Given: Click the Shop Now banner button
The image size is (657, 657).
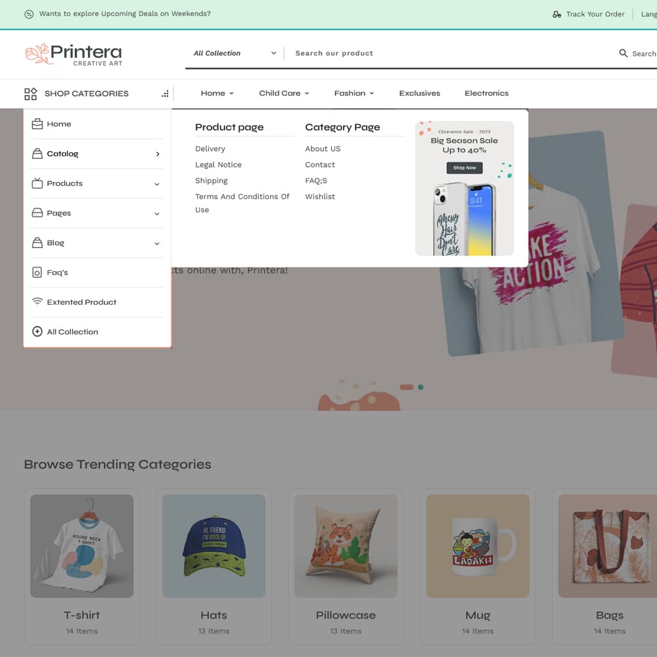Looking at the screenshot, I should 464,168.
